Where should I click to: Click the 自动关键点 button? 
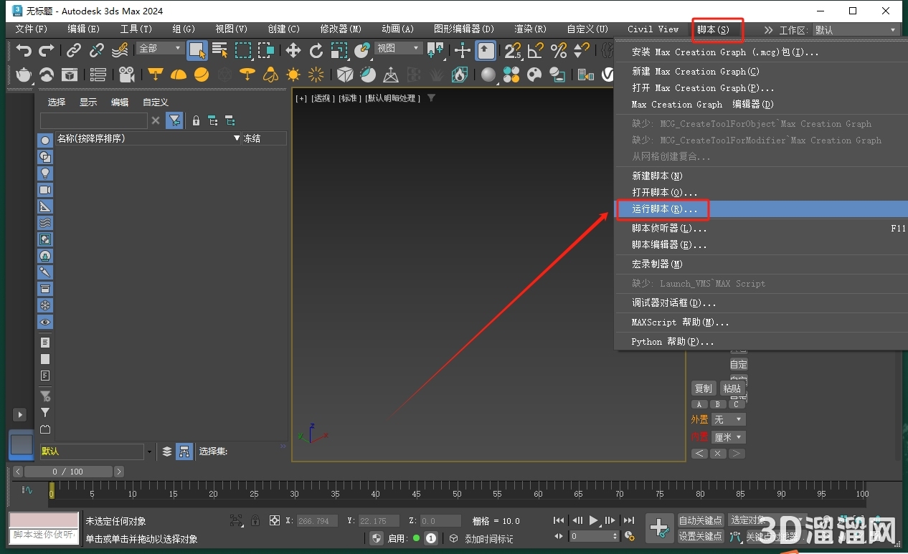(x=701, y=520)
